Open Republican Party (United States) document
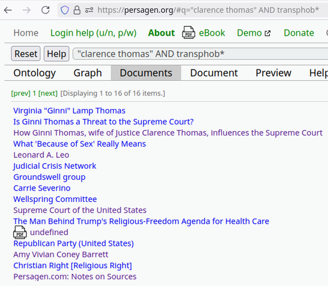Screen dimensions: 328x286 point(73,243)
